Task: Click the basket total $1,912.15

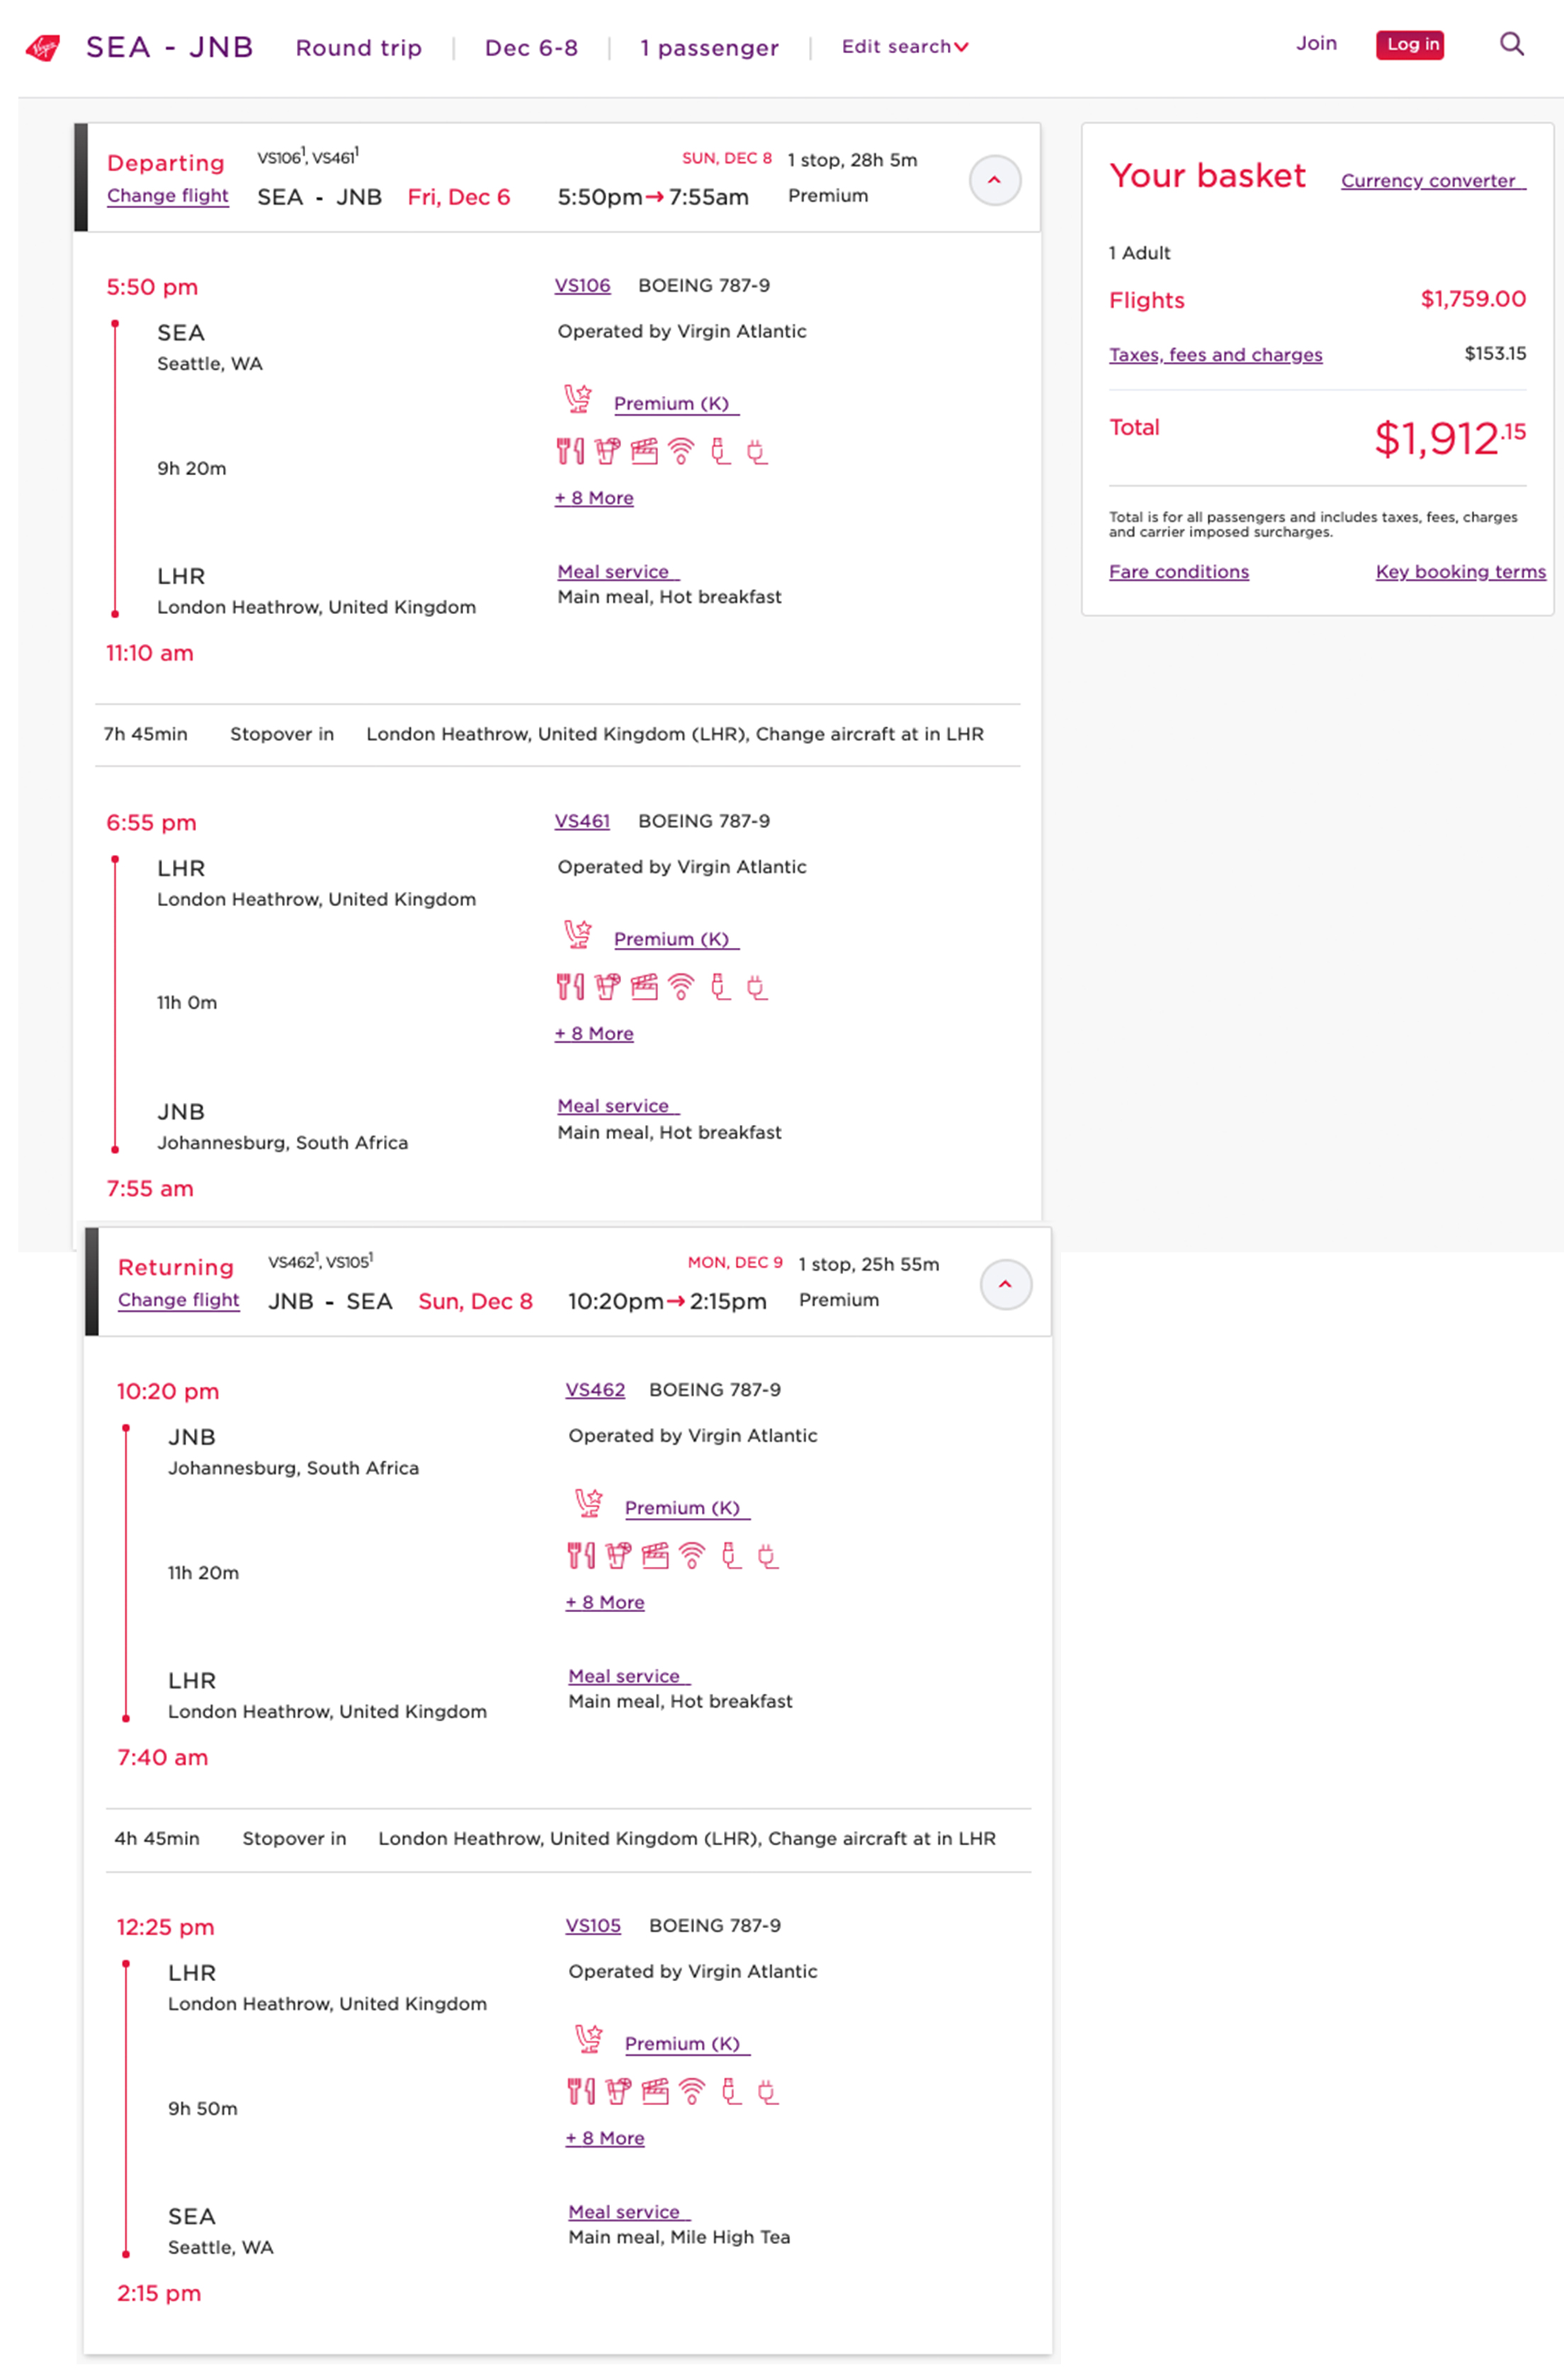Action: click(1449, 438)
